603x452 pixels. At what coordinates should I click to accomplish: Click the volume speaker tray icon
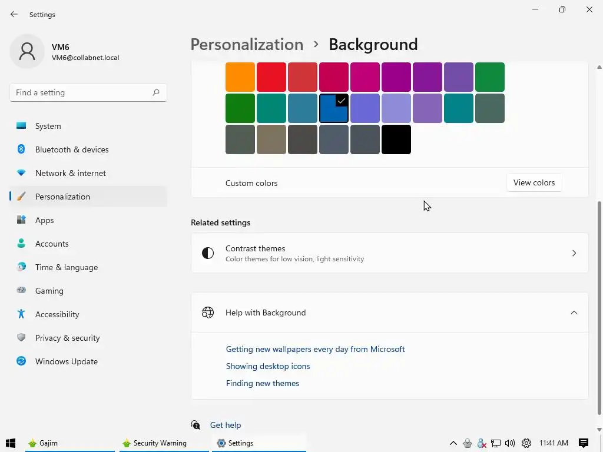click(x=510, y=443)
